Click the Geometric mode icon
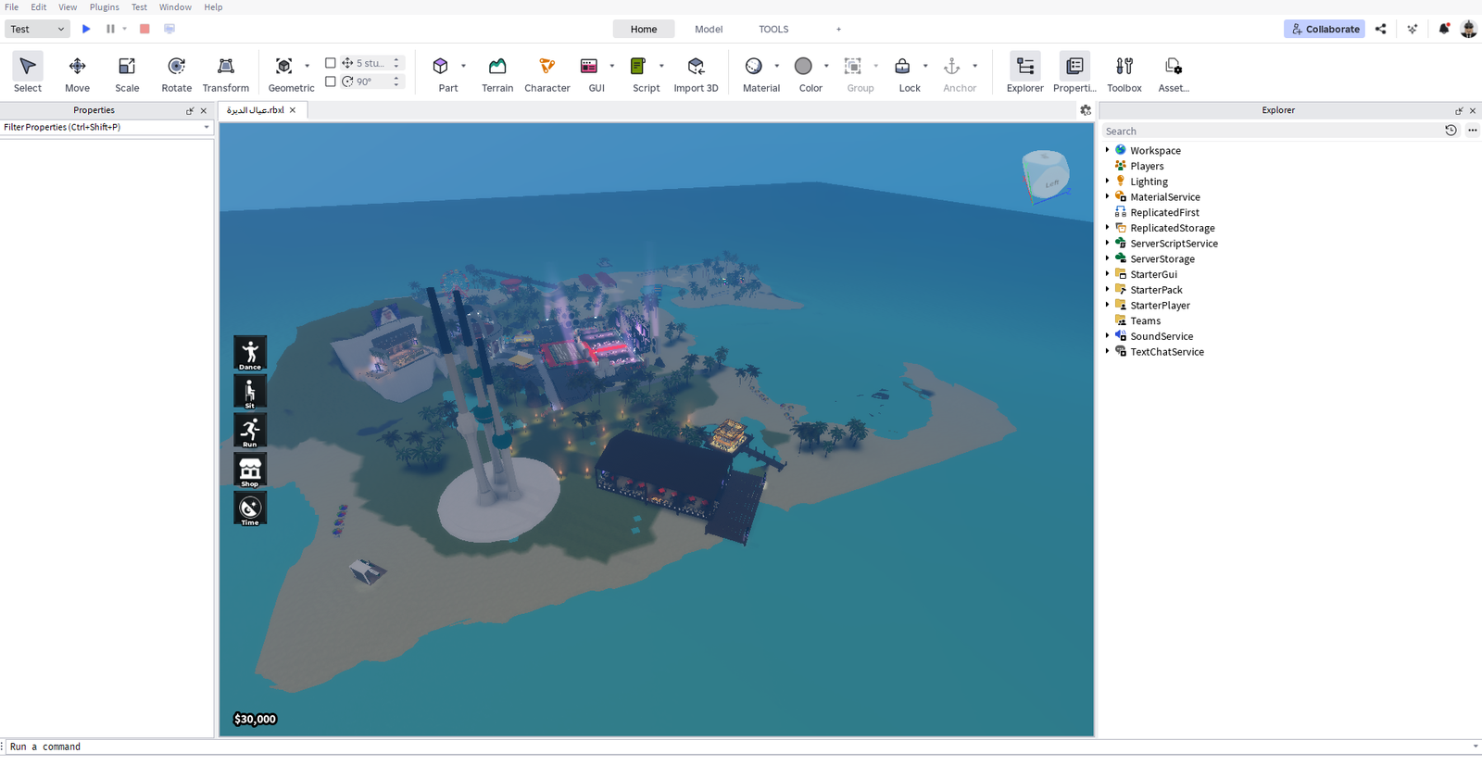1482x778 pixels. pos(284,66)
